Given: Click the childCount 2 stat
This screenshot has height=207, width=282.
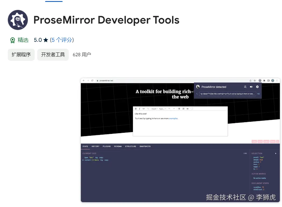Looking at the screenshot, I should (x=259, y=190).
